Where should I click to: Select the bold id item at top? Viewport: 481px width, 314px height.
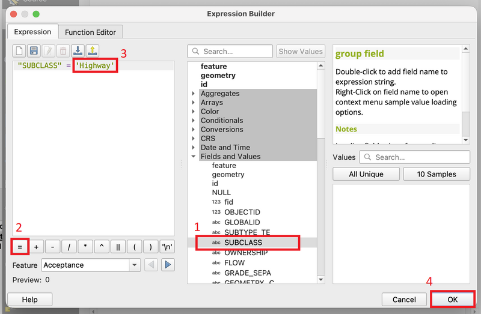(x=204, y=84)
